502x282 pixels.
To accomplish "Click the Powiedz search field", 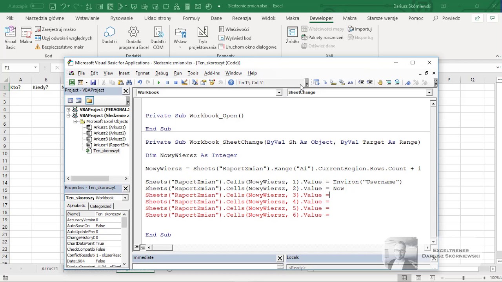I will coord(447,18).
